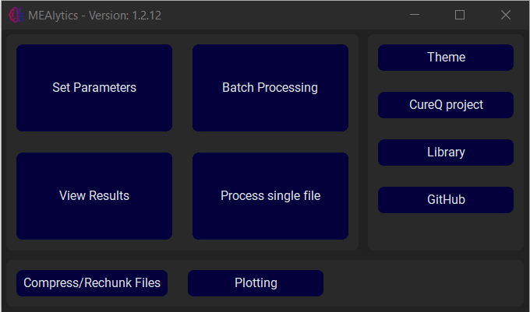
Task: Start Batch Processing
Action: (270, 88)
